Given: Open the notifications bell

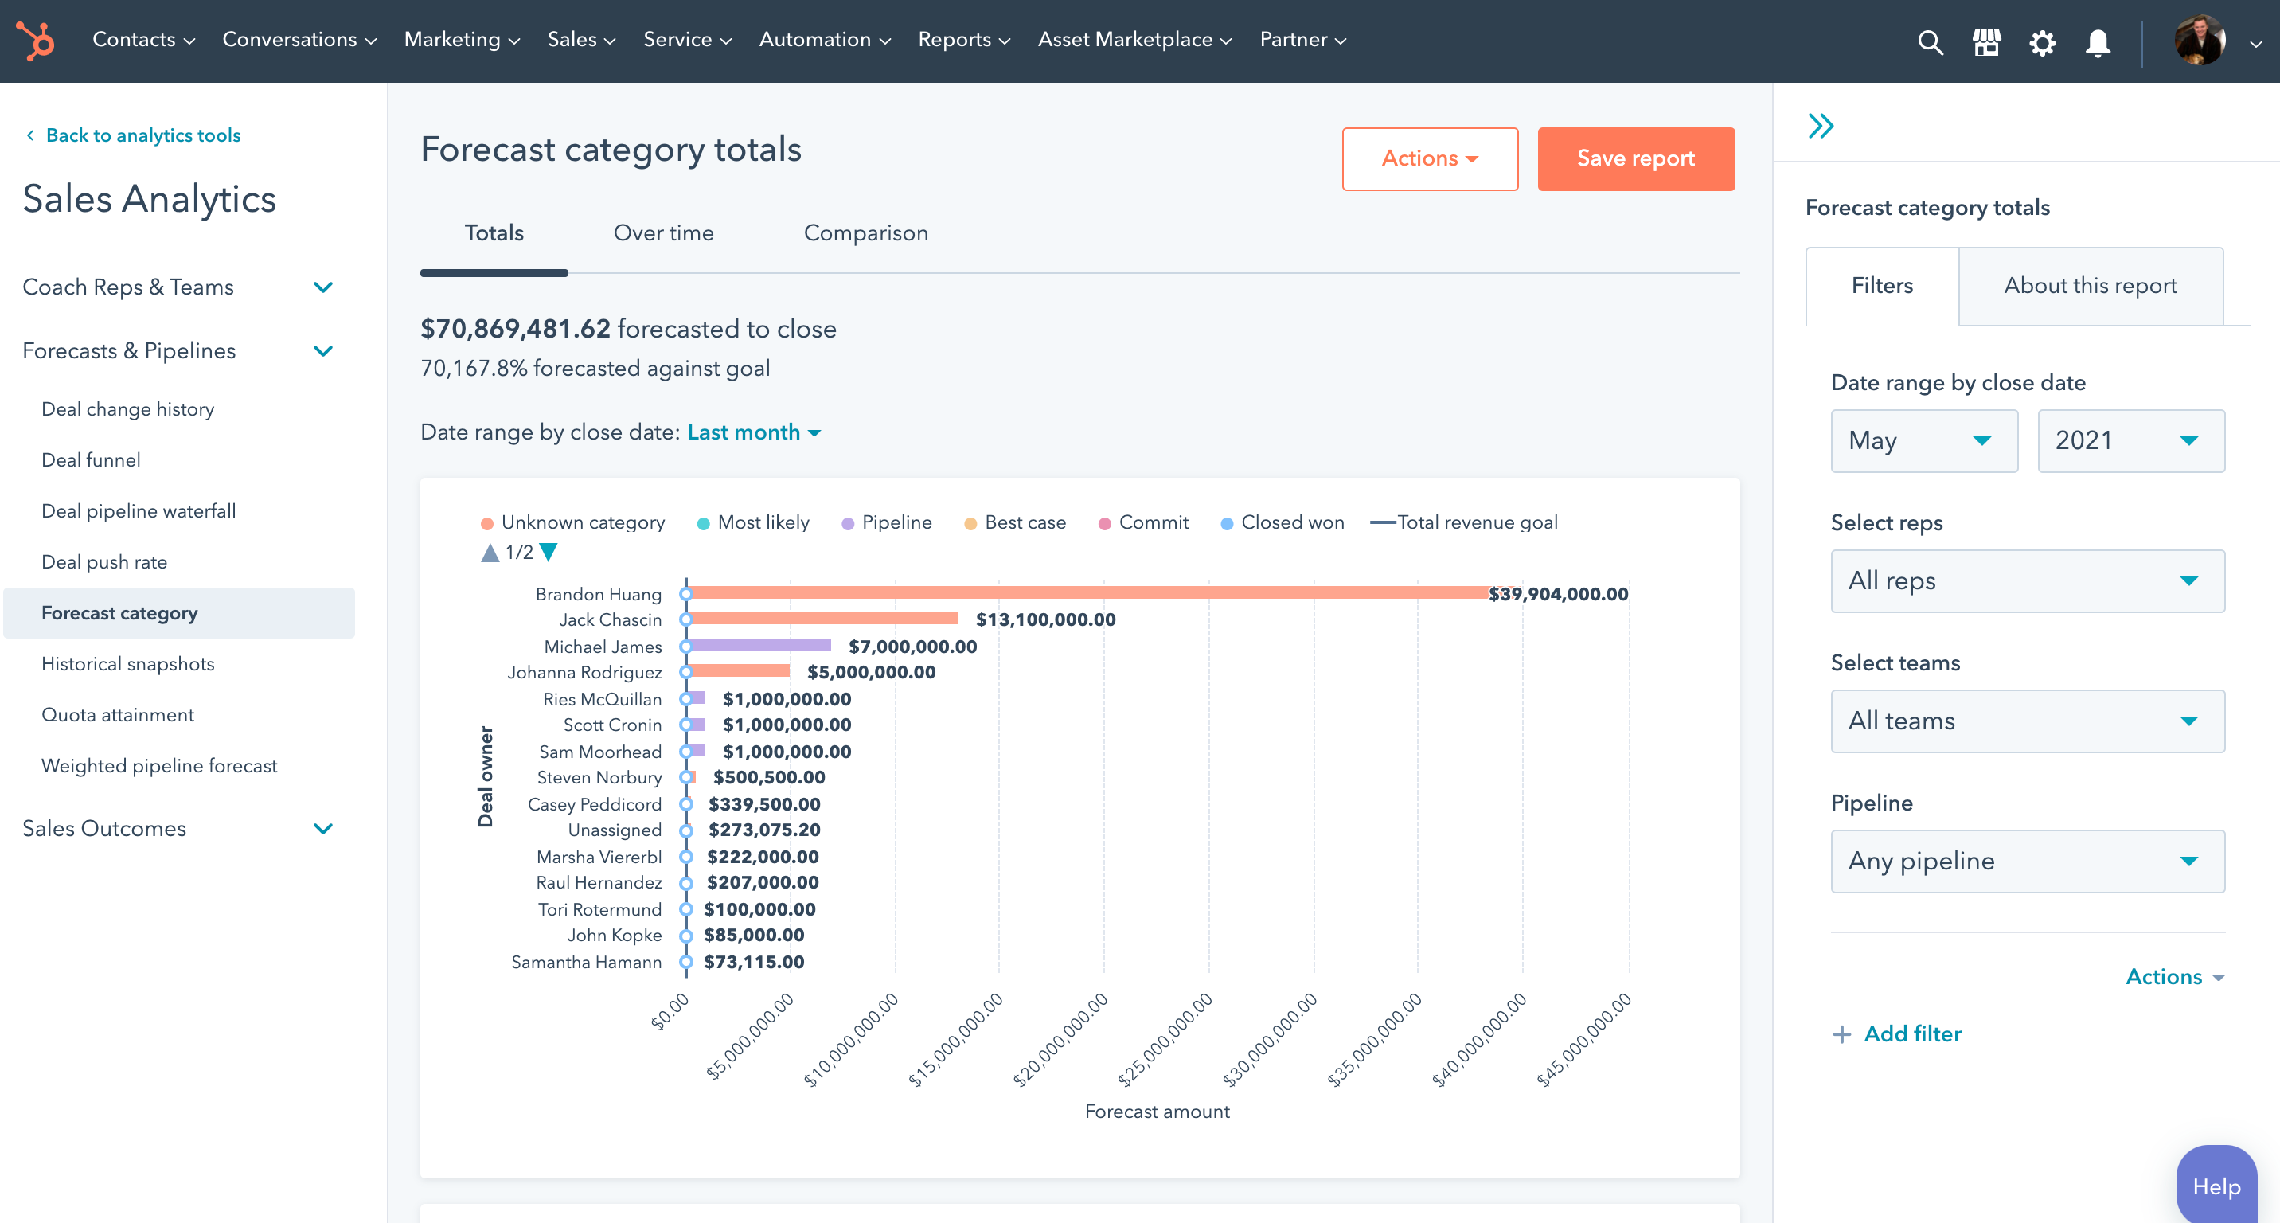Looking at the screenshot, I should point(2097,42).
